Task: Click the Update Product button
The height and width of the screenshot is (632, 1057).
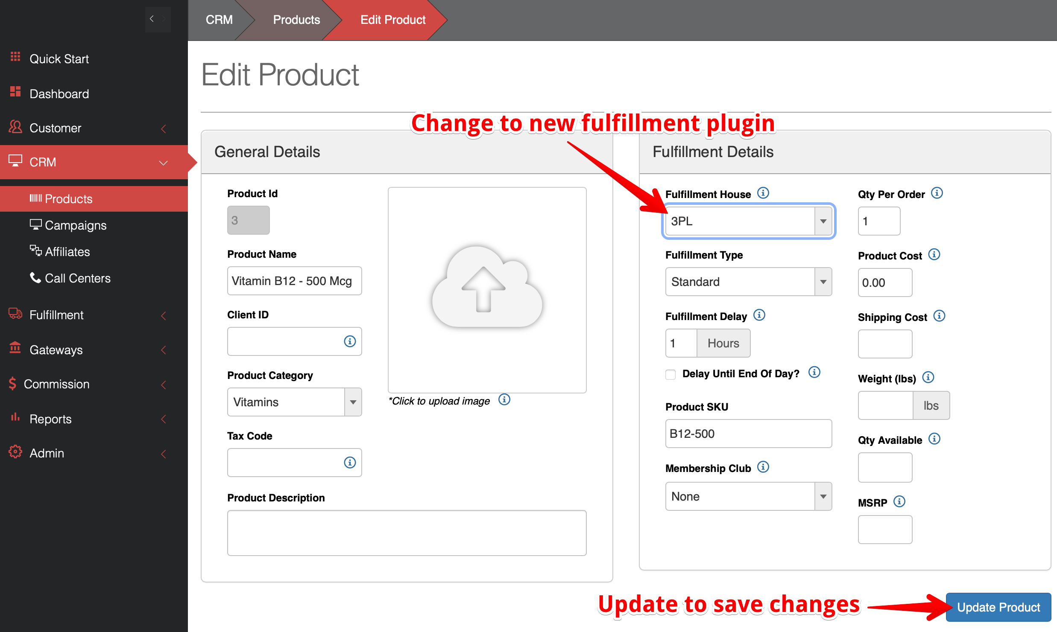Action: [998, 607]
